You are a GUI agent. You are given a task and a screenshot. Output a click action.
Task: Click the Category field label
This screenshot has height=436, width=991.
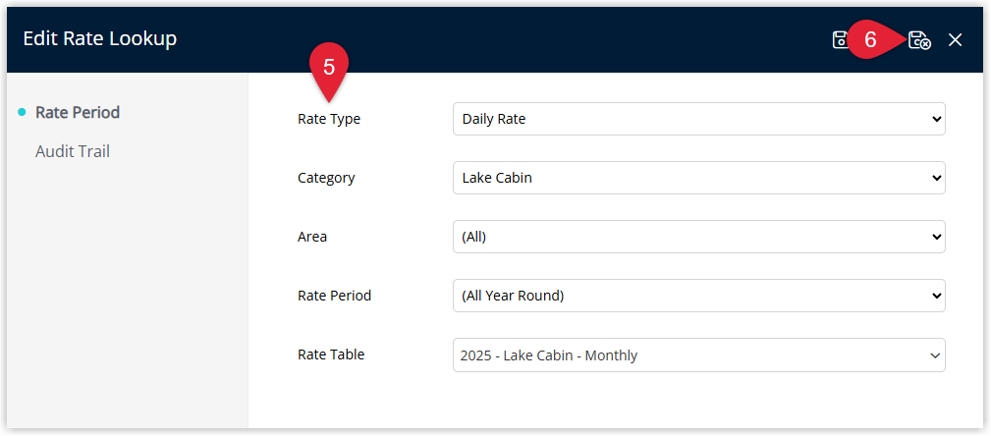[326, 178]
